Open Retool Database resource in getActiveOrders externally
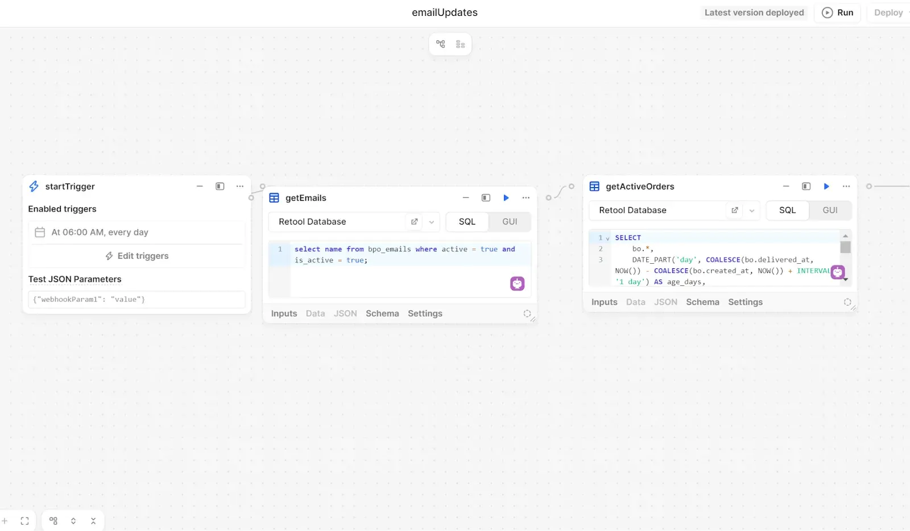 point(734,210)
